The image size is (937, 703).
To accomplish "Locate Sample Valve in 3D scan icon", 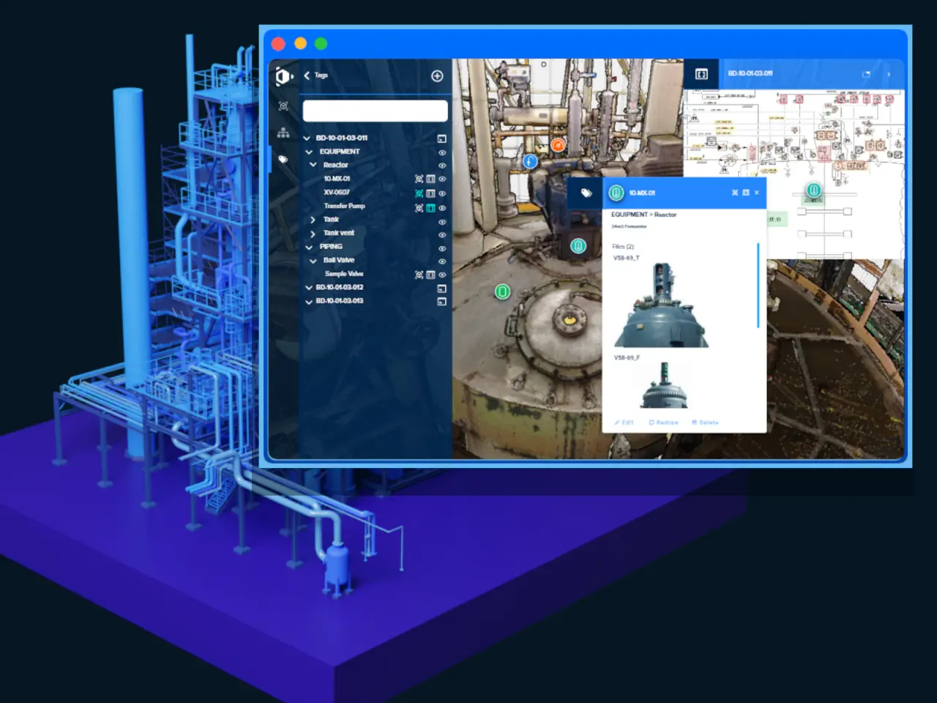I will click(419, 275).
